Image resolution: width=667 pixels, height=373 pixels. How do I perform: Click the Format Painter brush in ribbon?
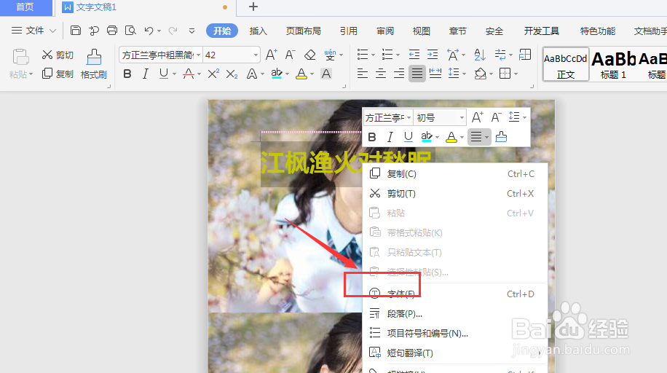[94, 57]
